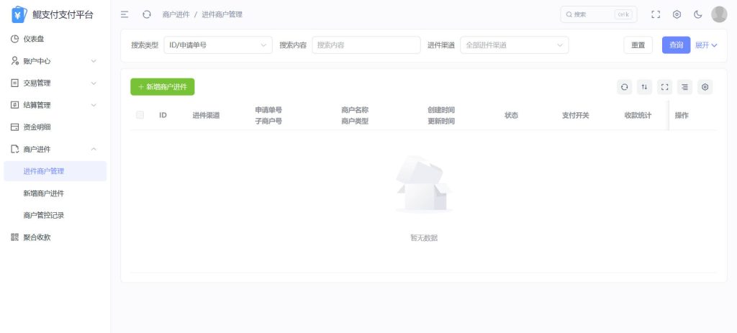Click the table sort arrows icon
Viewport: 737px width, 333px height.
coord(644,87)
